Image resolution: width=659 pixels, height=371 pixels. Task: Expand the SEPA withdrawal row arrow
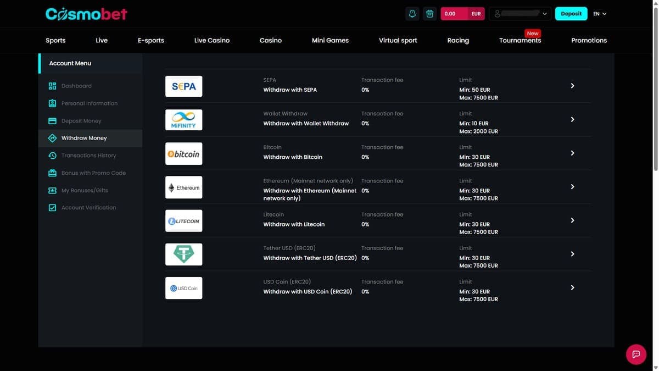coord(572,86)
